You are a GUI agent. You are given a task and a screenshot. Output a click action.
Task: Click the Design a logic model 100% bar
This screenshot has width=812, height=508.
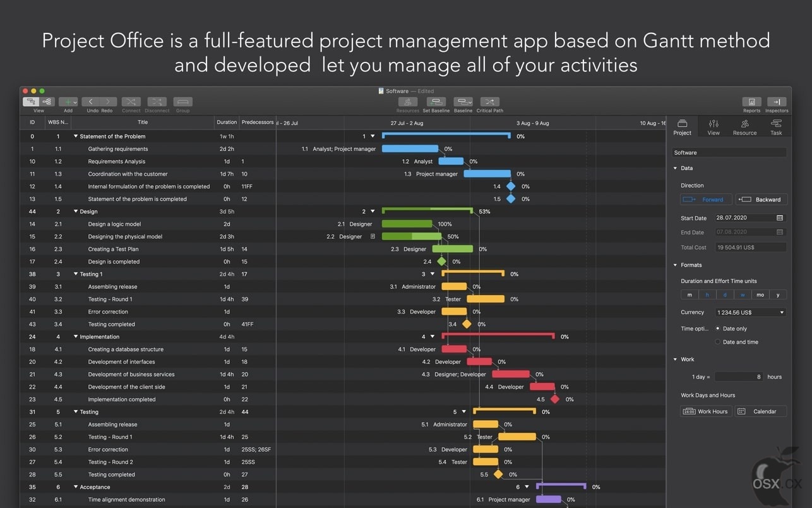(x=407, y=224)
